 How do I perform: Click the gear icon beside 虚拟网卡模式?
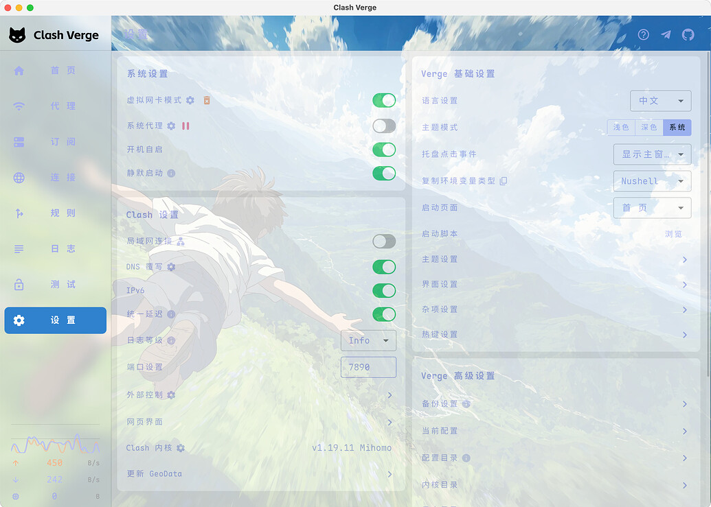(190, 100)
